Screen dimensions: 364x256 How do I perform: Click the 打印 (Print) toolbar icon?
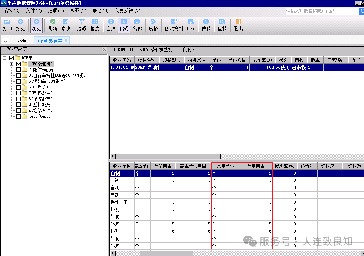pyautogui.click(x=7, y=25)
